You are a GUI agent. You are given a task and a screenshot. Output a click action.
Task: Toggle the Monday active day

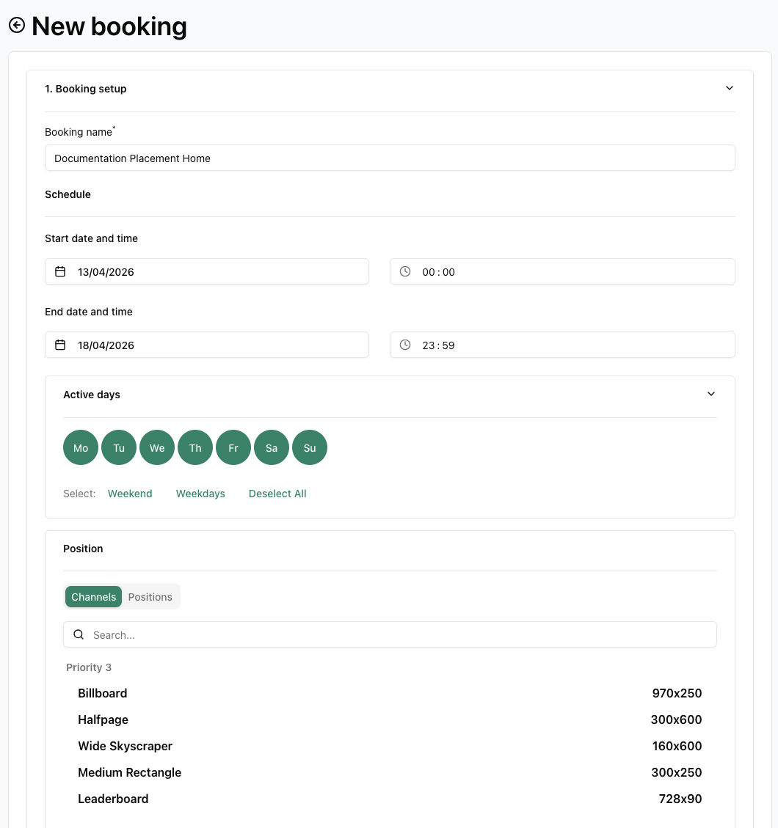(x=81, y=447)
